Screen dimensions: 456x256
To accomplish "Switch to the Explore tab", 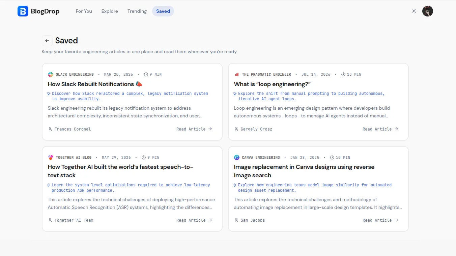I will (x=110, y=11).
